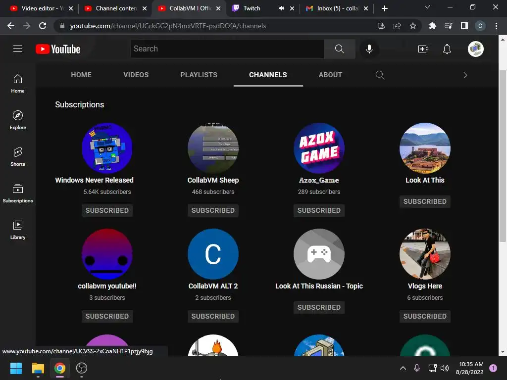The width and height of the screenshot is (507, 380).
Task: Click the YouTube search input field
Action: (227, 49)
